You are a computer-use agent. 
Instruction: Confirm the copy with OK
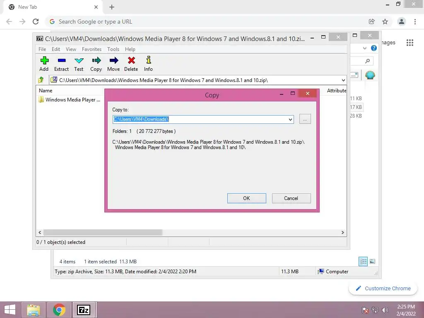click(247, 198)
